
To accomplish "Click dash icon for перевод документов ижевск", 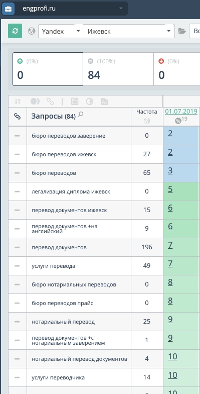I will click(17, 210).
